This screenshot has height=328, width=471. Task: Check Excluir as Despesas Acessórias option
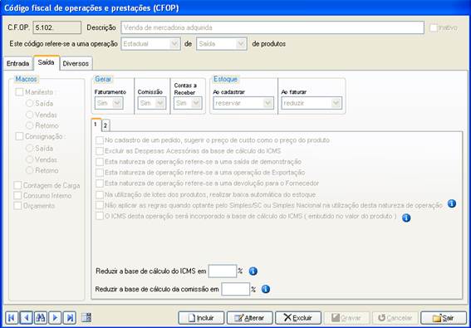click(100, 151)
